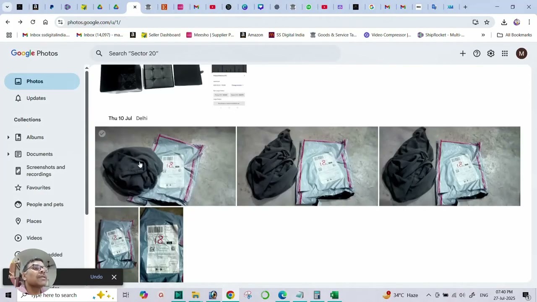537x302 pixels.
Task: Open the Amazon bookmark
Action: 251,35
